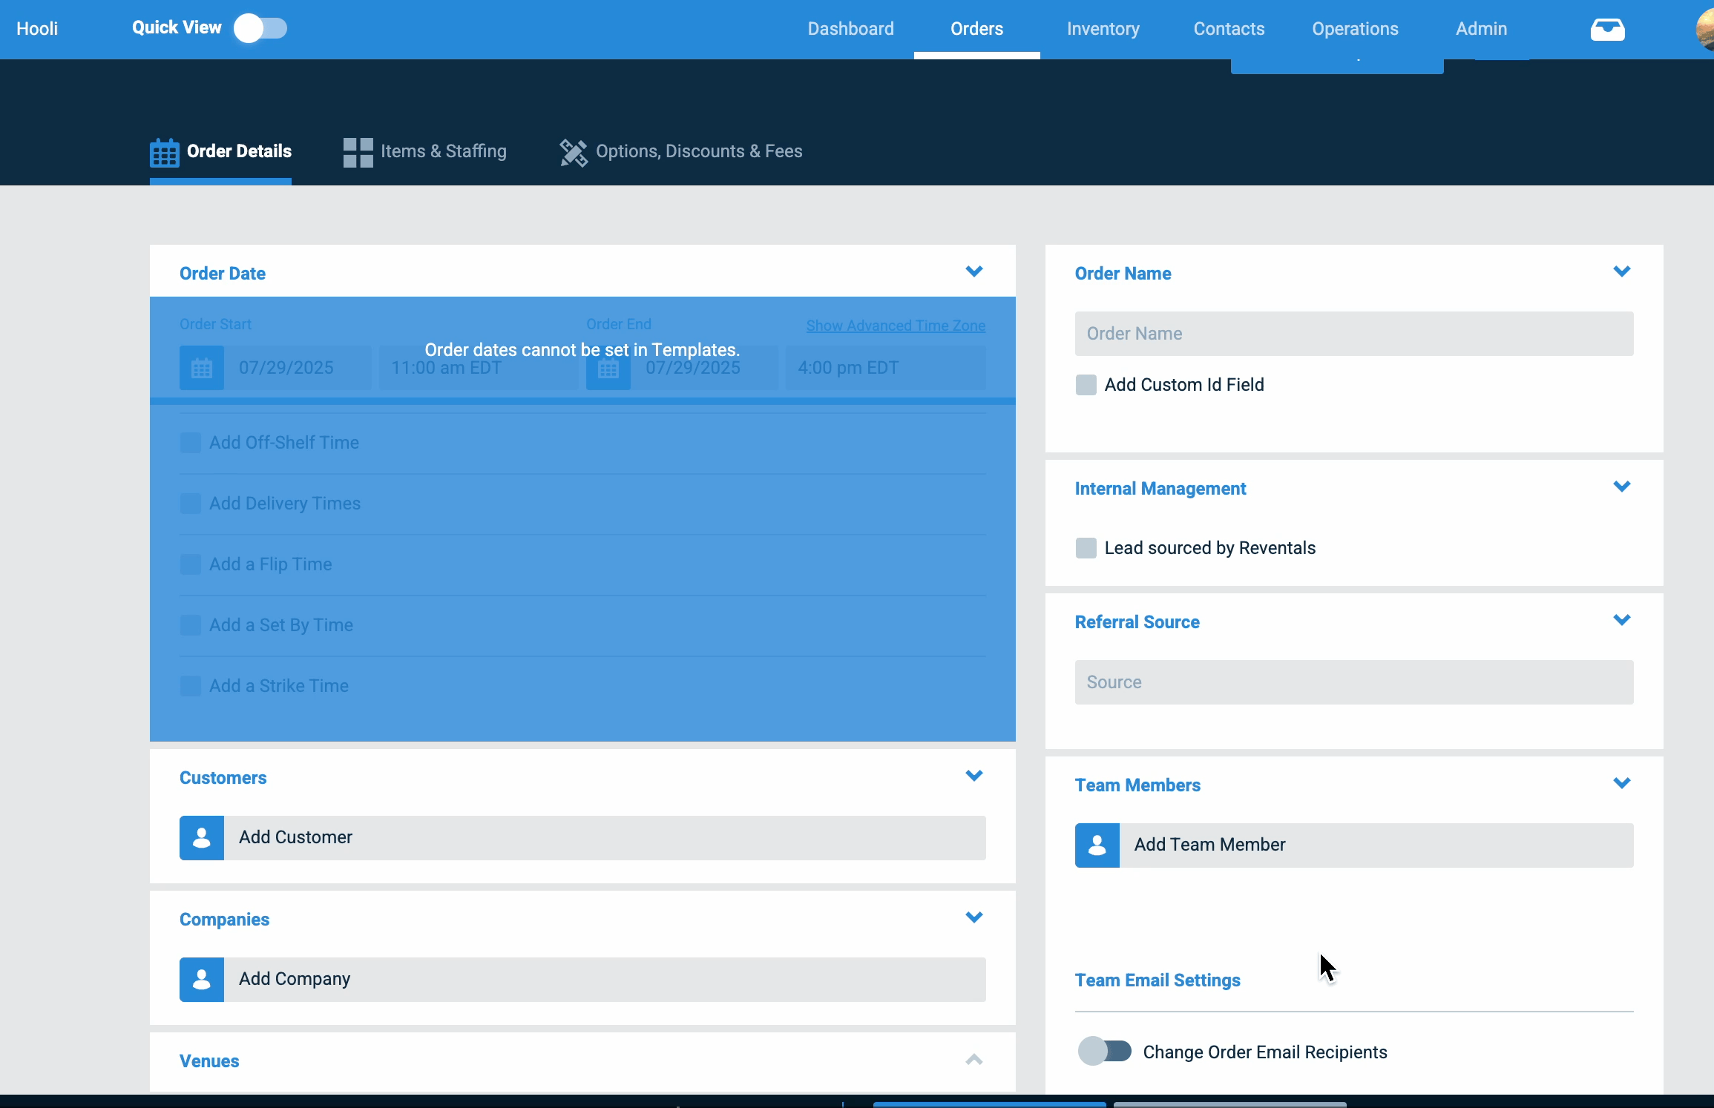Open the Contacts menu

[x=1229, y=29]
